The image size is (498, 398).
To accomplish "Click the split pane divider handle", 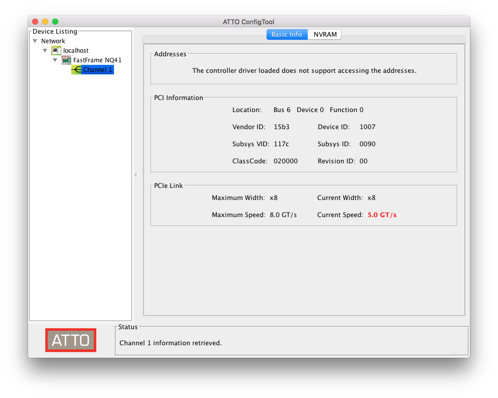I will point(136,175).
